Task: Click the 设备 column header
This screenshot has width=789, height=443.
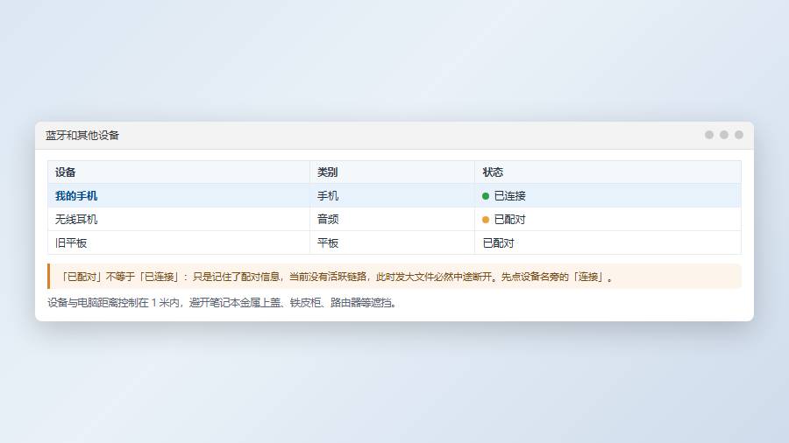Action: pos(66,172)
